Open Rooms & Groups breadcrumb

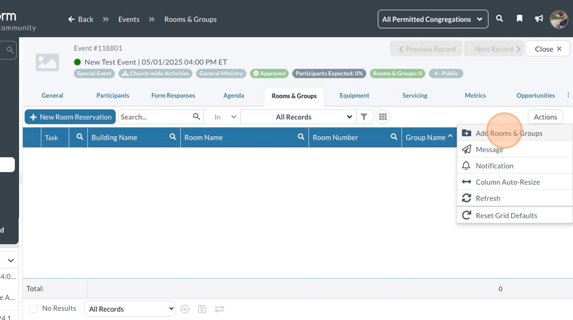190,19
